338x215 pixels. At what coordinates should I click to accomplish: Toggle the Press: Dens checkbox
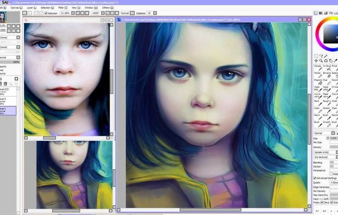[322, 202]
